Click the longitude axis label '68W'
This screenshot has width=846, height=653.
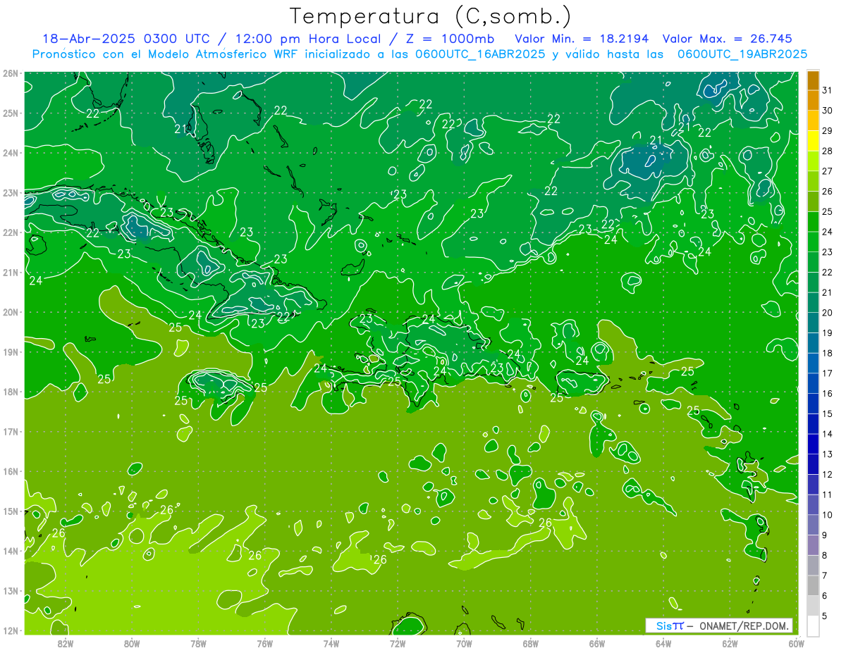pyautogui.click(x=530, y=643)
